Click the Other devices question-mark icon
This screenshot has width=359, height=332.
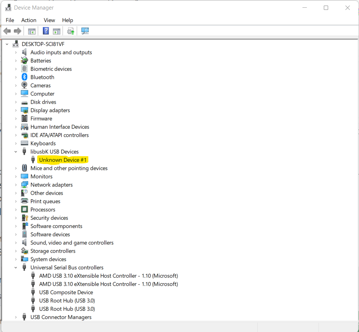pyautogui.click(x=24, y=193)
